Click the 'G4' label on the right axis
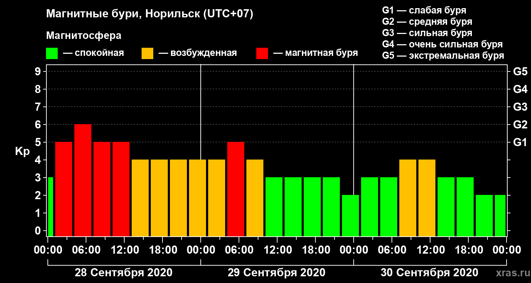531x283 pixels. pyautogui.click(x=520, y=89)
